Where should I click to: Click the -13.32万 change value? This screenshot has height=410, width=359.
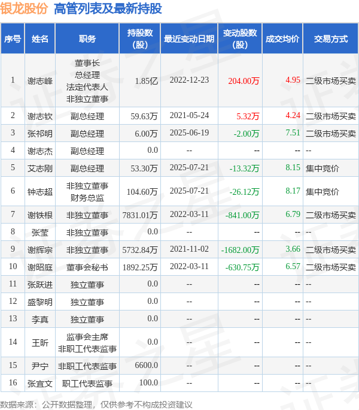coord(244,168)
